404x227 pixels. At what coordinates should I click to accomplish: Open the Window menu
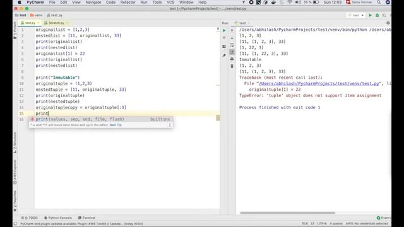tap(186, 3)
